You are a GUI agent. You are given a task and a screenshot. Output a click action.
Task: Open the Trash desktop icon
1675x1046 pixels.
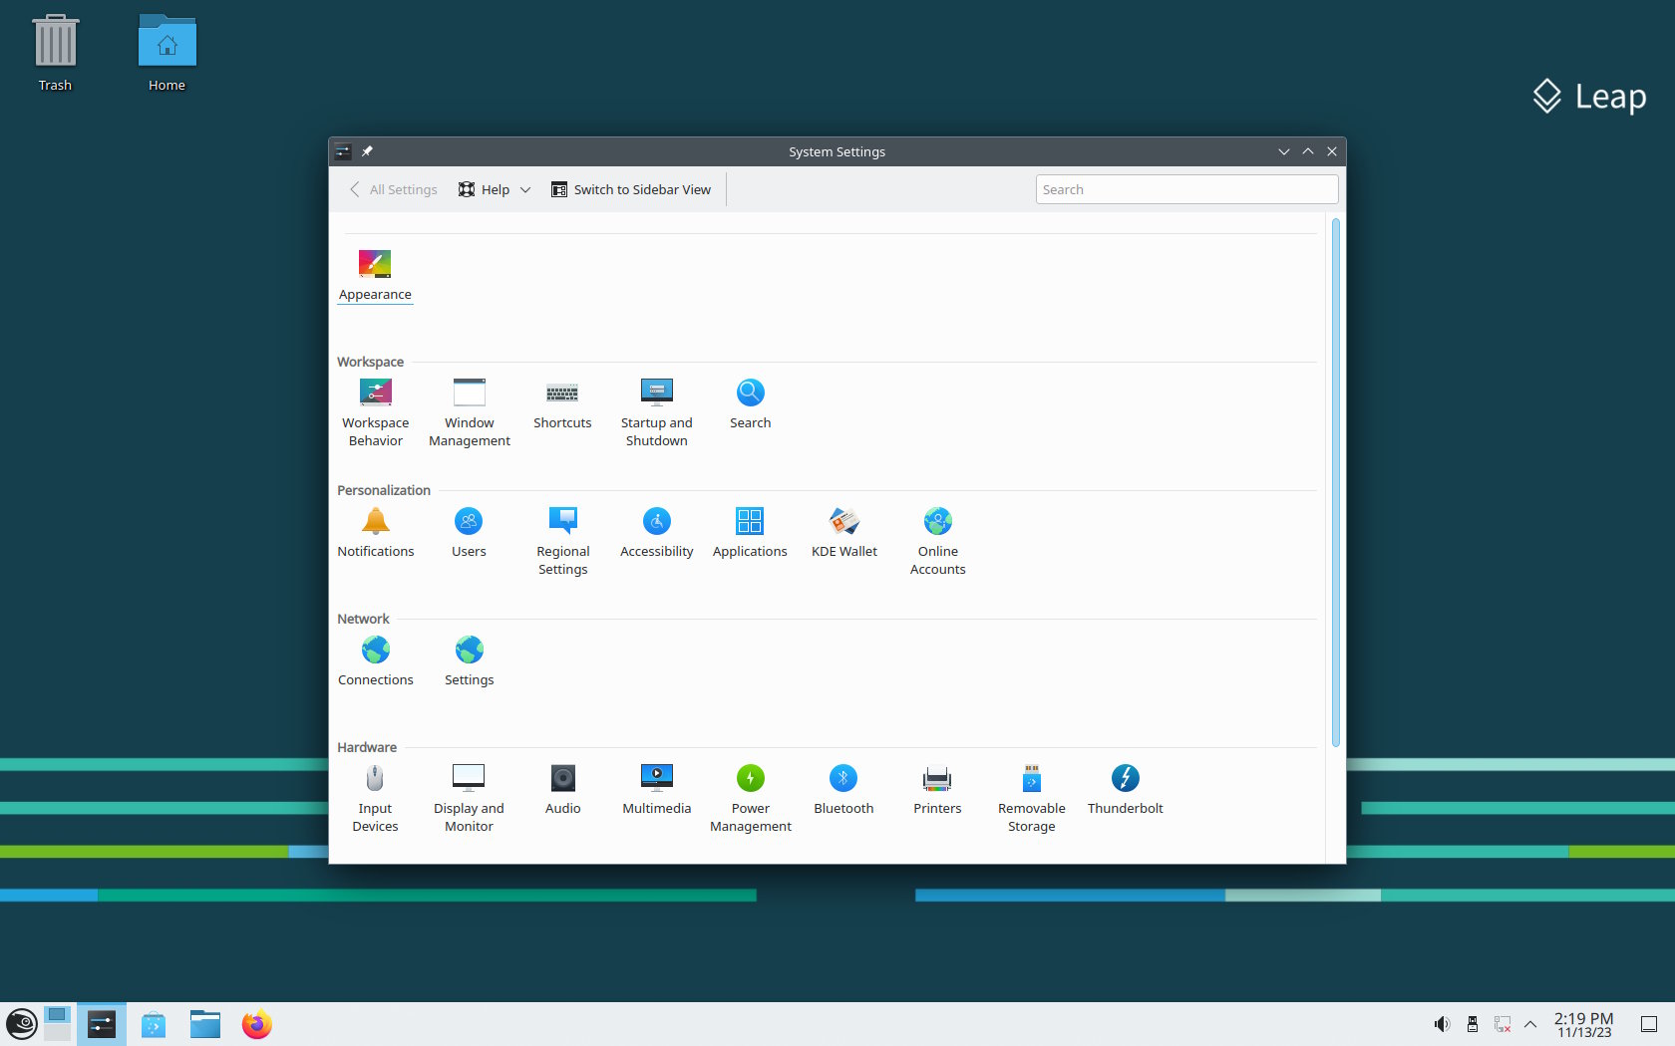[55, 54]
